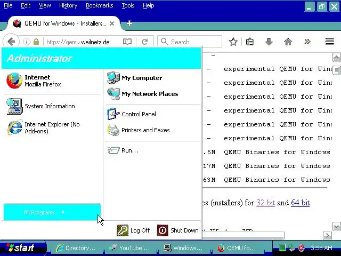Open My Computer
341x256 pixels.
[153, 78]
